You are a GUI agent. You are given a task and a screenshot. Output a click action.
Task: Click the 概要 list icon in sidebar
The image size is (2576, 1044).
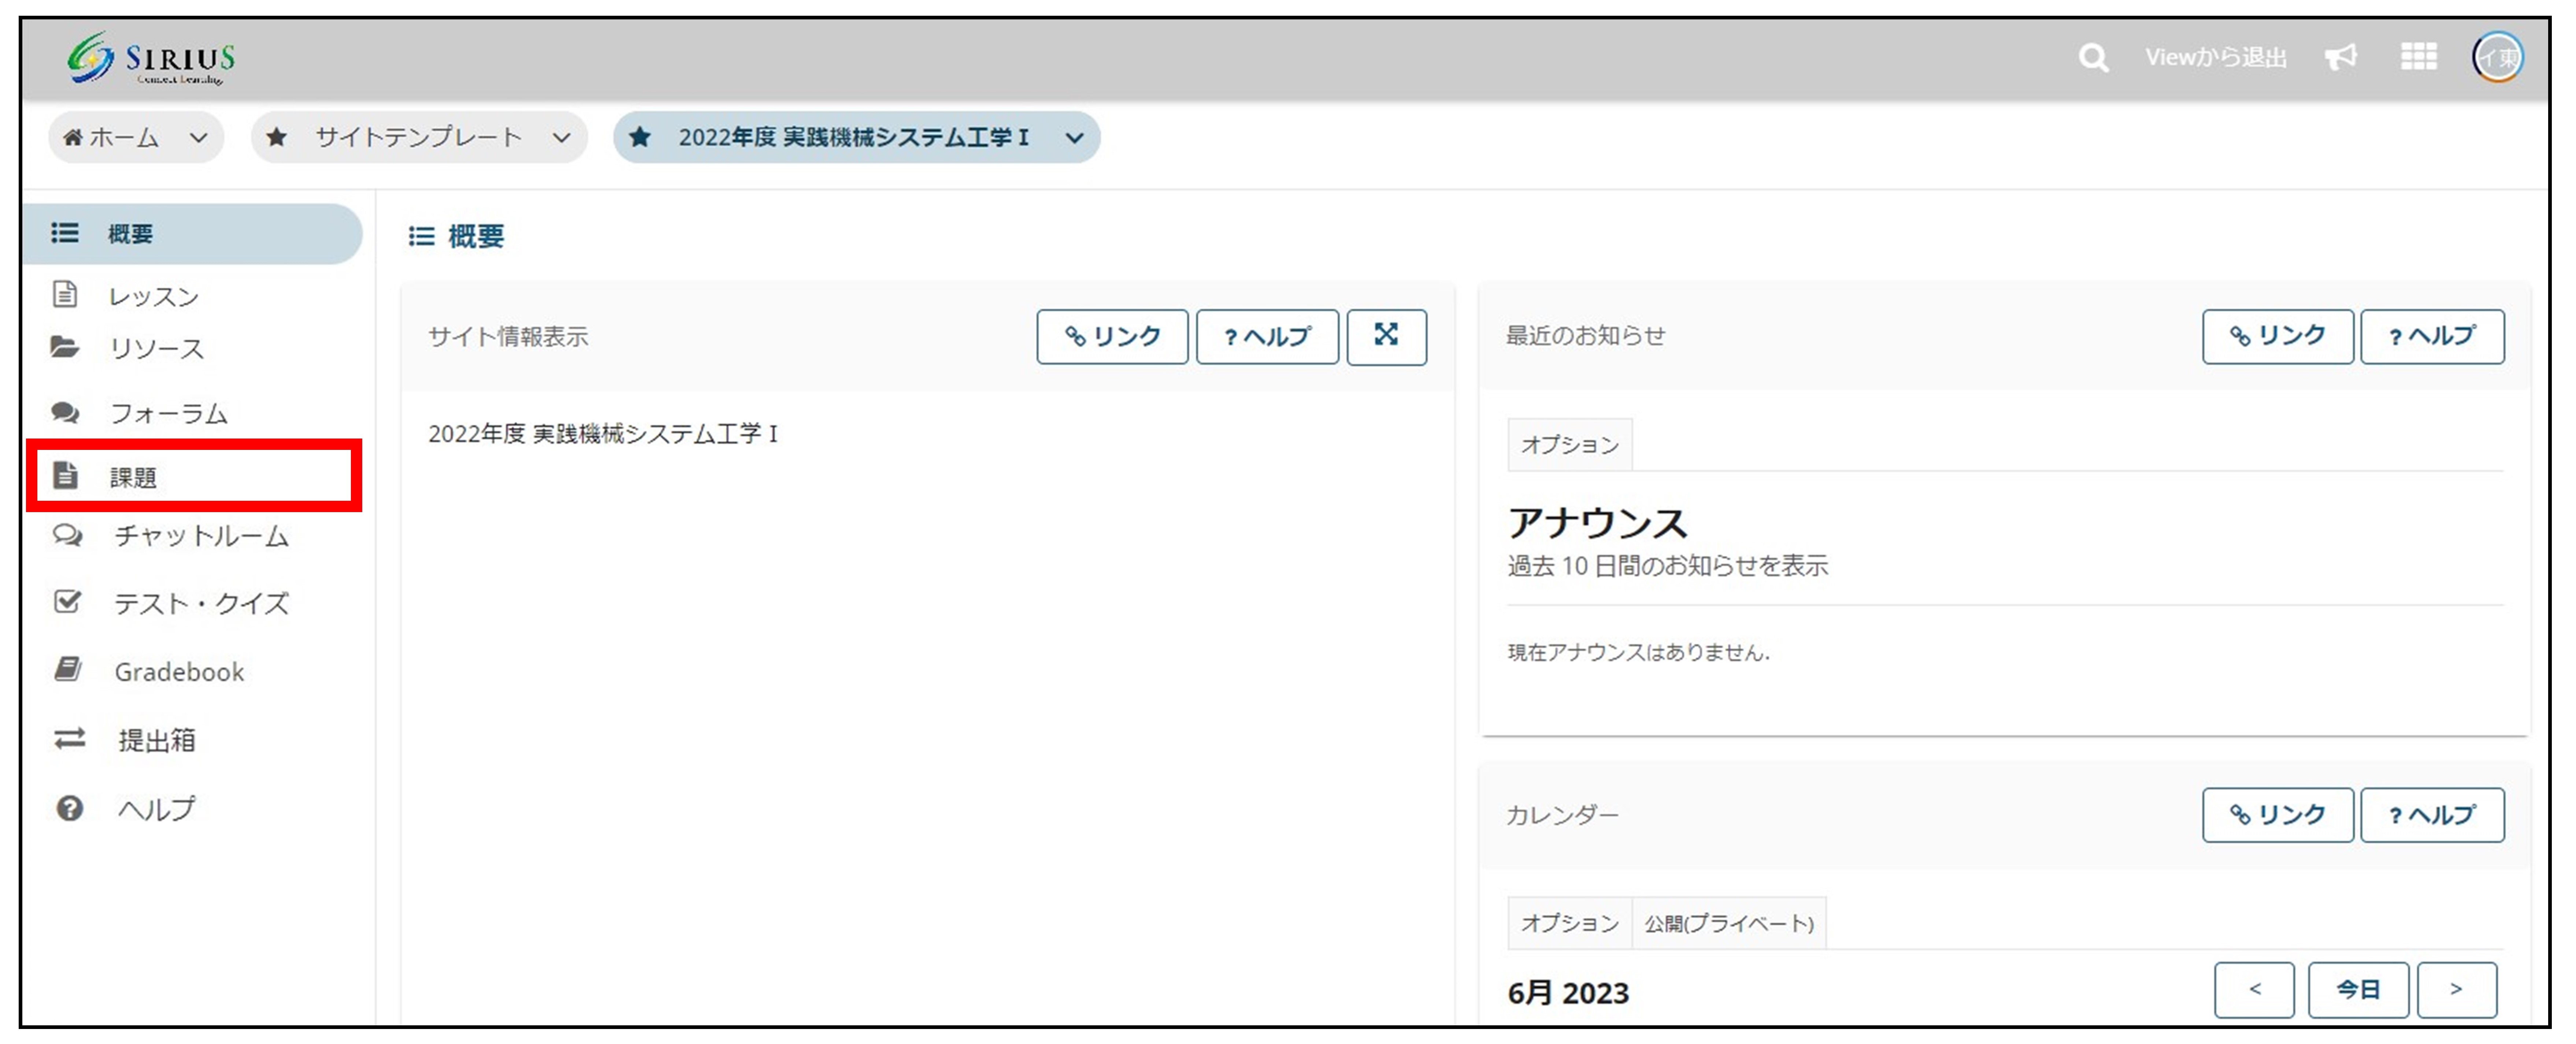[65, 233]
